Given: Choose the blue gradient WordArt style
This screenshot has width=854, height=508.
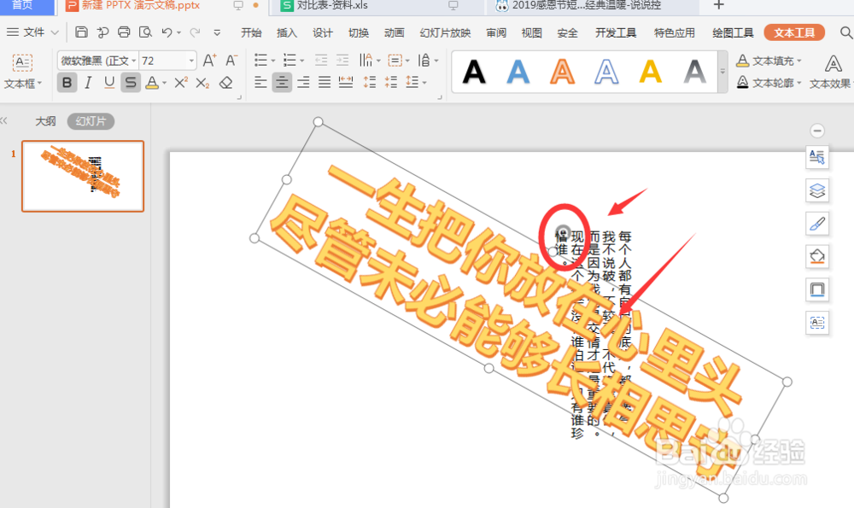Looking at the screenshot, I should tap(518, 72).
